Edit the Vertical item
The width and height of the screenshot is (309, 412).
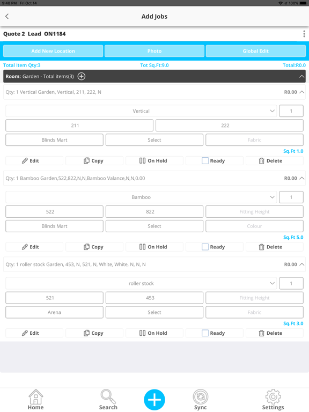point(34,160)
